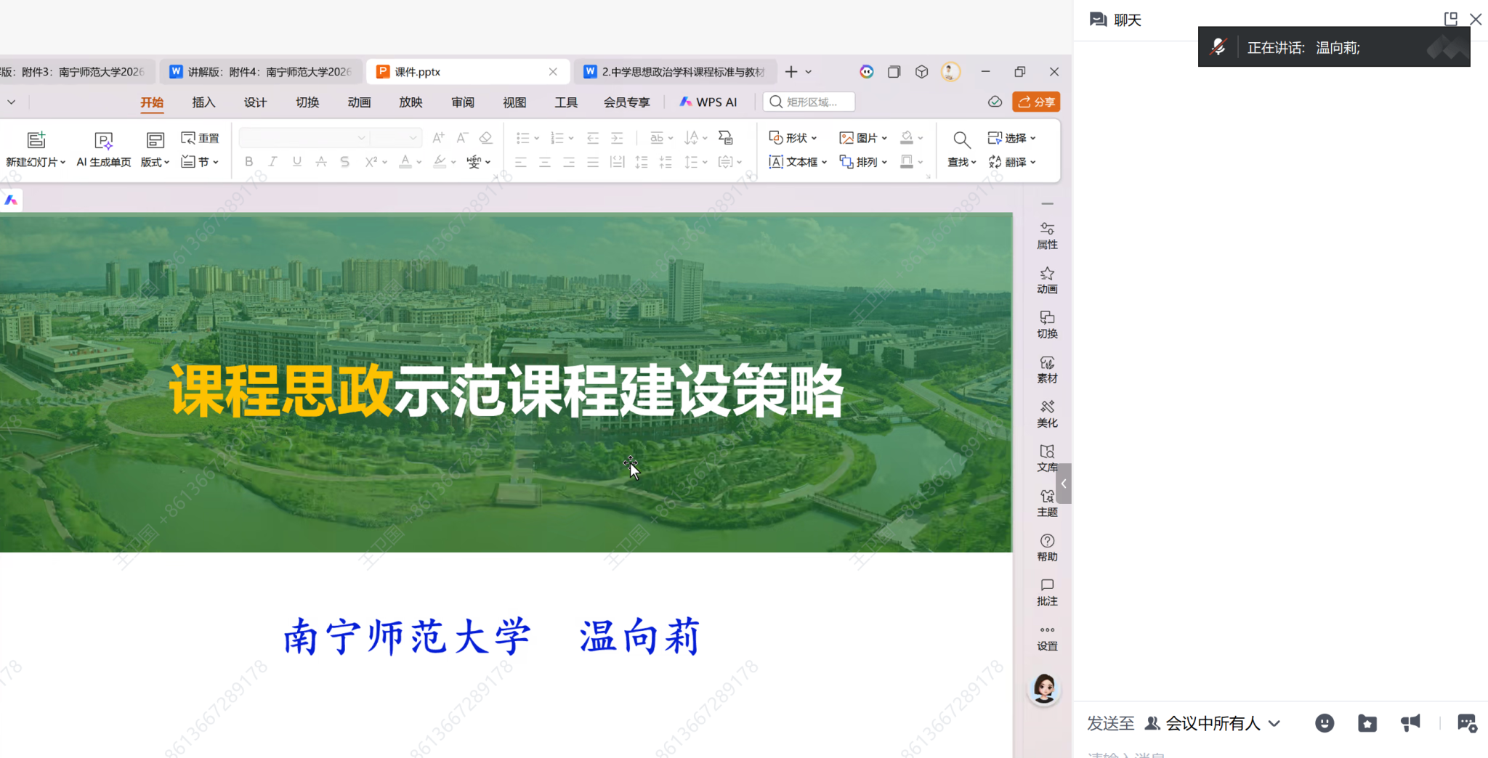Toggle bold text formatting
This screenshot has width=1488, height=758.
(248, 162)
